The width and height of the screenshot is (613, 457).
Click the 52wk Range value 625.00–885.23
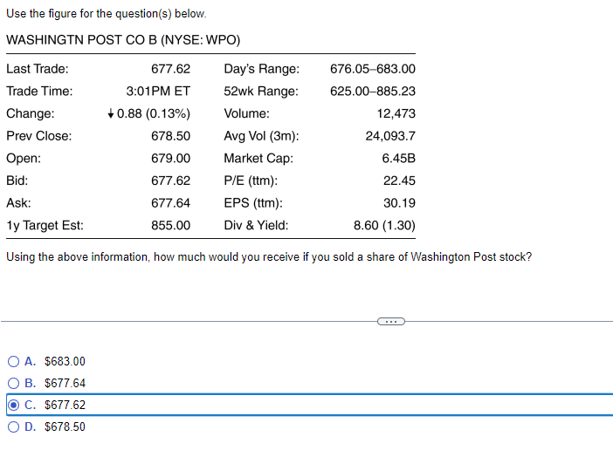point(373,91)
